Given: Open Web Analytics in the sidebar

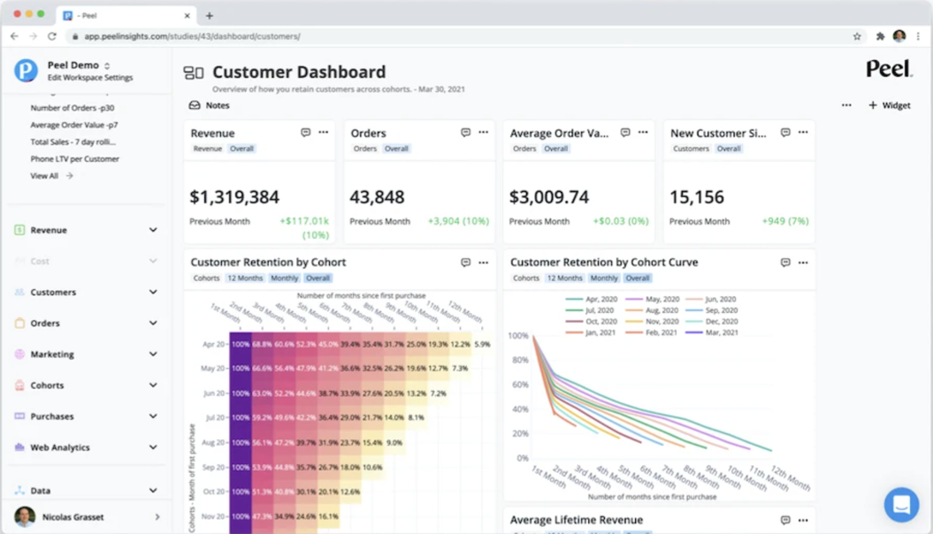Looking at the screenshot, I should pyautogui.click(x=60, y=447).
